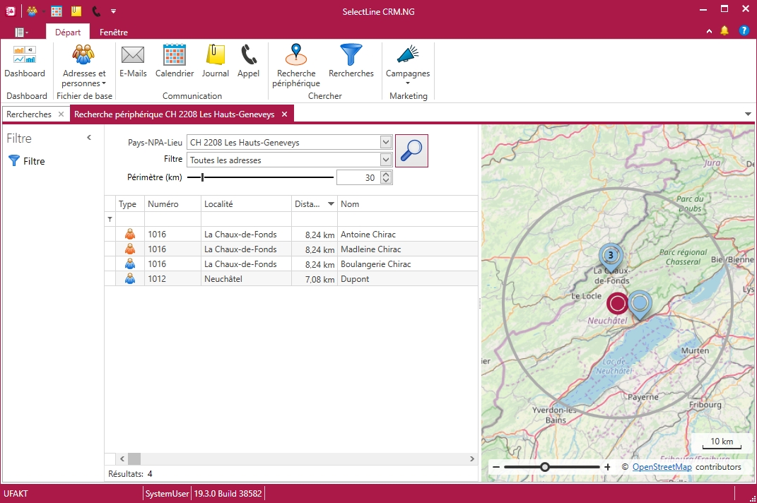This screenshot has width=757, height=503.
Task: Click the yellow journal icon in title bar
Action: 76,11
